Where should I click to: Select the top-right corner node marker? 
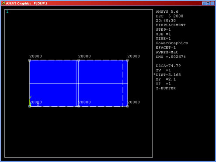tap(127, 60)
